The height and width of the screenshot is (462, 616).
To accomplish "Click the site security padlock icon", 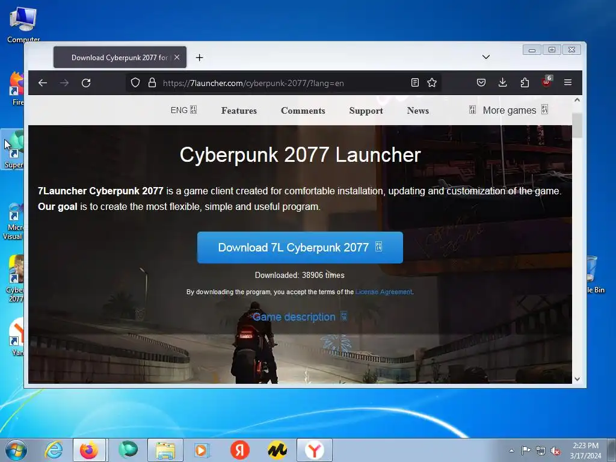I will pyautogui.click(x=152, y=83).
